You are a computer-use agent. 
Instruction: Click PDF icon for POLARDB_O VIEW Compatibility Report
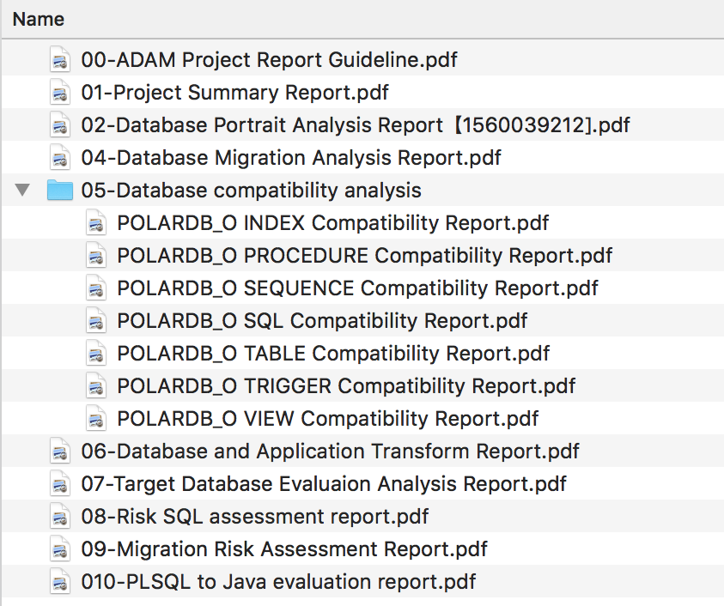(x=96, y=419)
